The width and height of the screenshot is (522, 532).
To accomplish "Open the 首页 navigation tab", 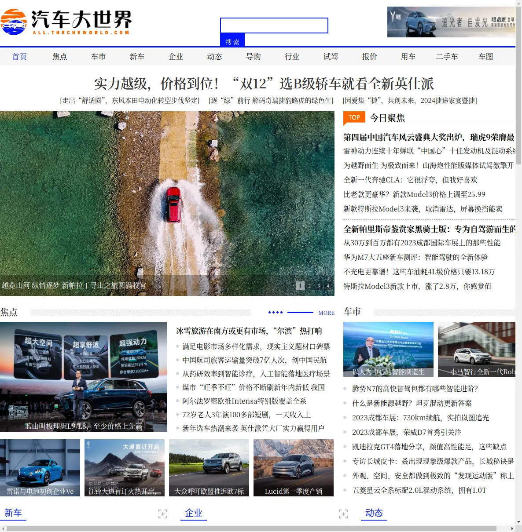I will (19, 57).
